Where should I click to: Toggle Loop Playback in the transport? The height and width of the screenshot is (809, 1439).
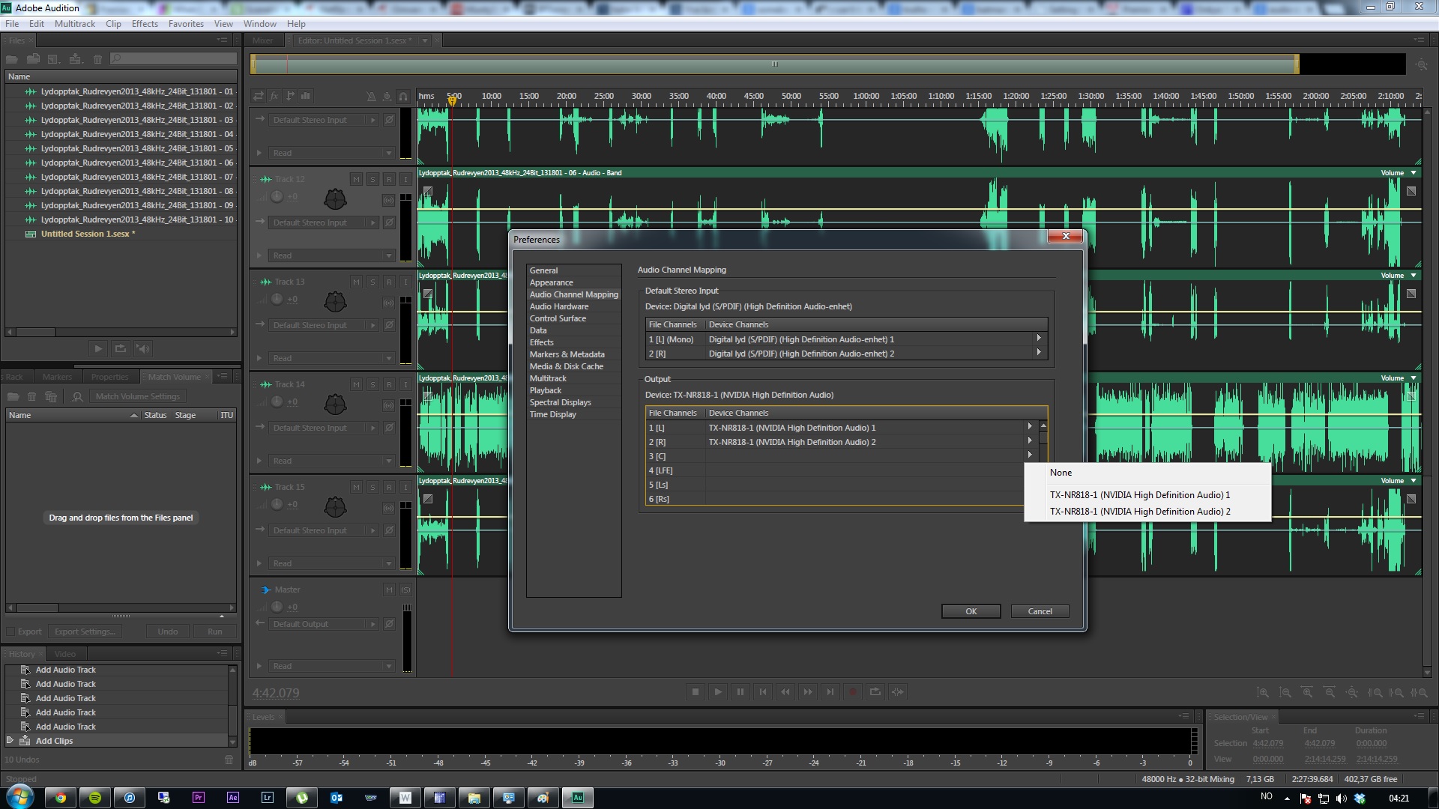pyautogui.click(x=875, y=691)
